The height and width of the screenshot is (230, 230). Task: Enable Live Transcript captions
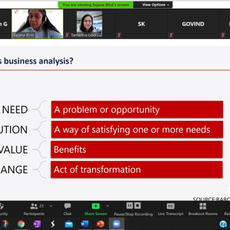point(170,210)
